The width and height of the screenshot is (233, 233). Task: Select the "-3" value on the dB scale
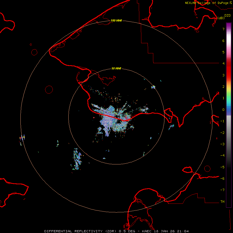click(222, 144)
